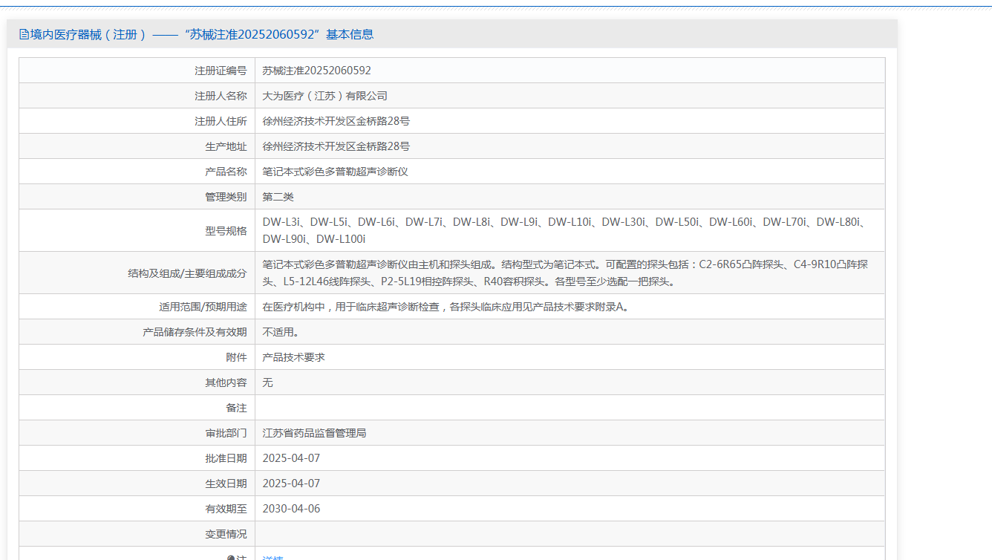Click the "适用范围/预期用途" label cell
The height and width of the screenshot is (560, 992).
(x=137, y=307)
